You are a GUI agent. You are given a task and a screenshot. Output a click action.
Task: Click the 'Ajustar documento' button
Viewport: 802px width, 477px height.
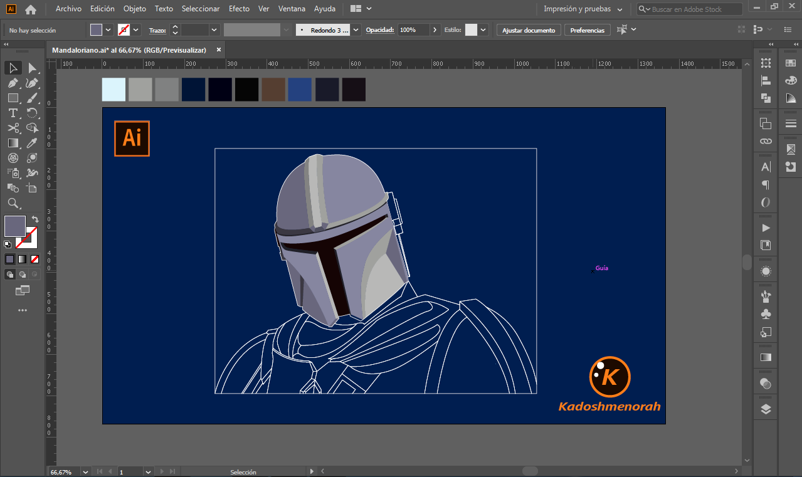529,30
